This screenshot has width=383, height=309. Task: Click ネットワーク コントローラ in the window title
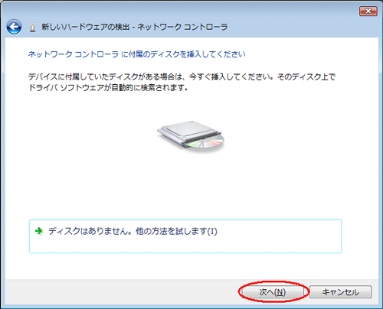182,27
